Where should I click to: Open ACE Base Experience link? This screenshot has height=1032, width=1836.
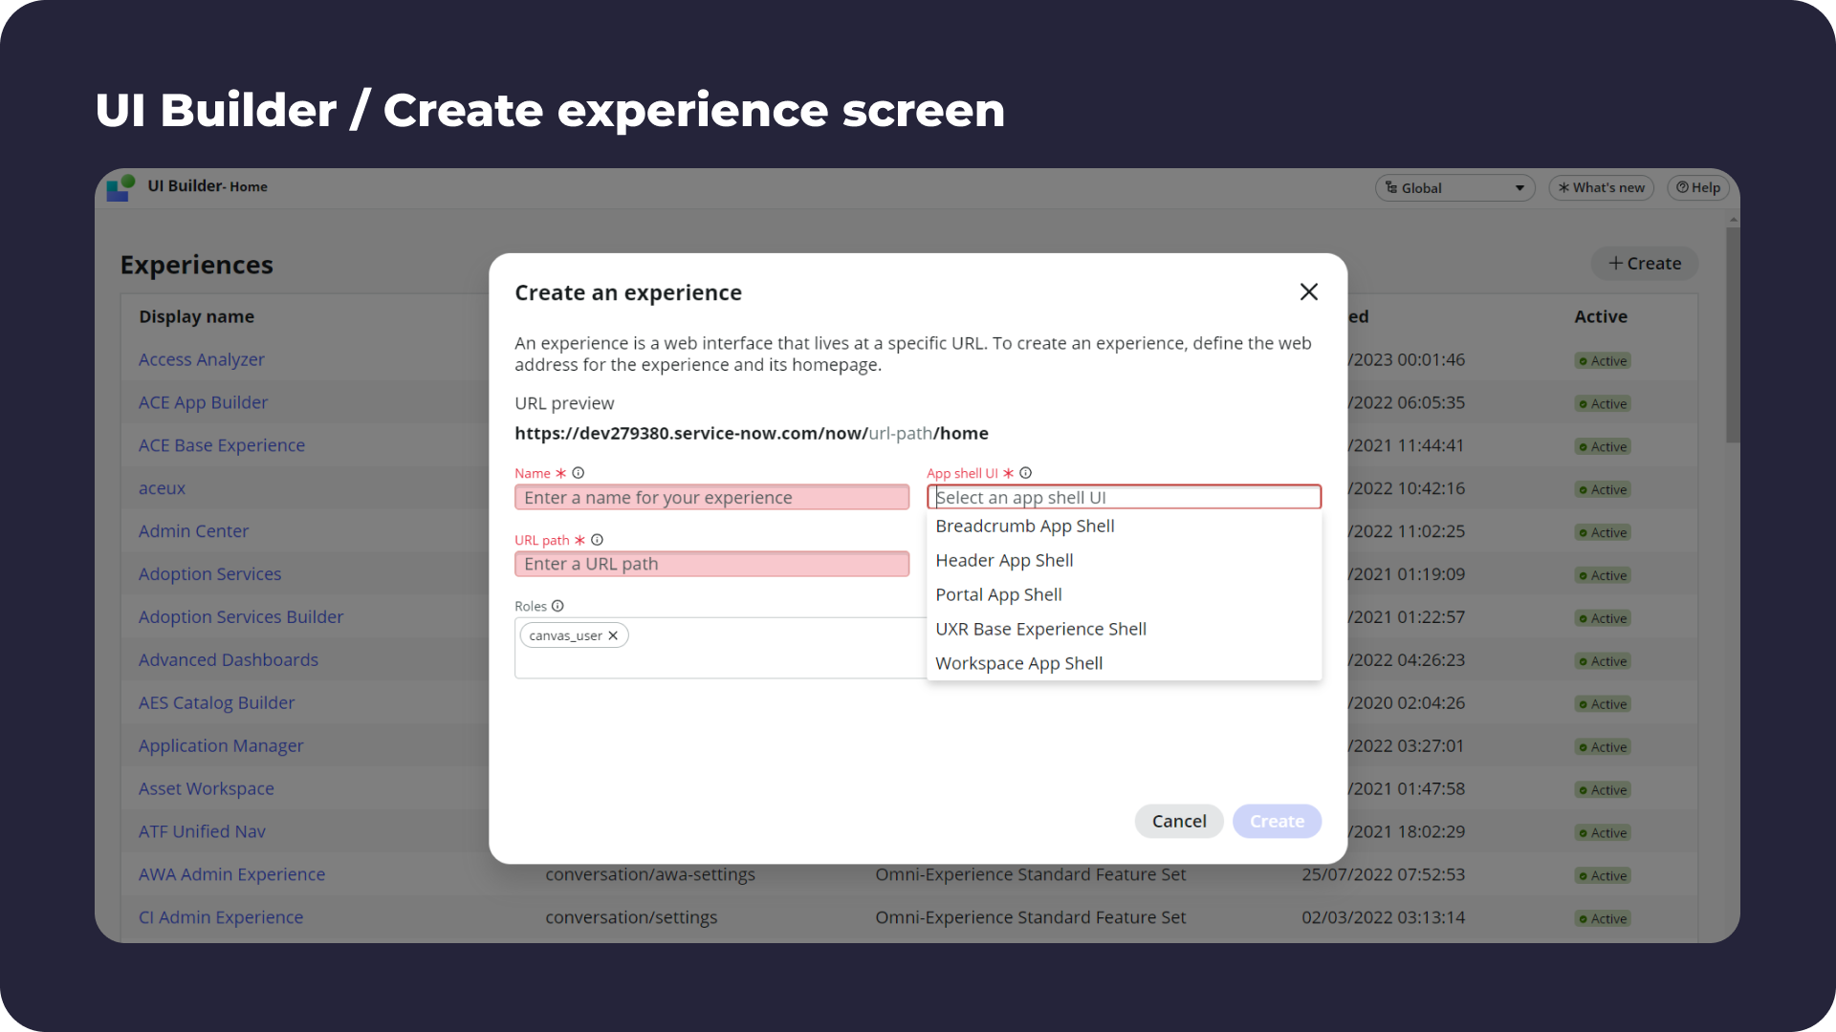click(x=222, y=445)
